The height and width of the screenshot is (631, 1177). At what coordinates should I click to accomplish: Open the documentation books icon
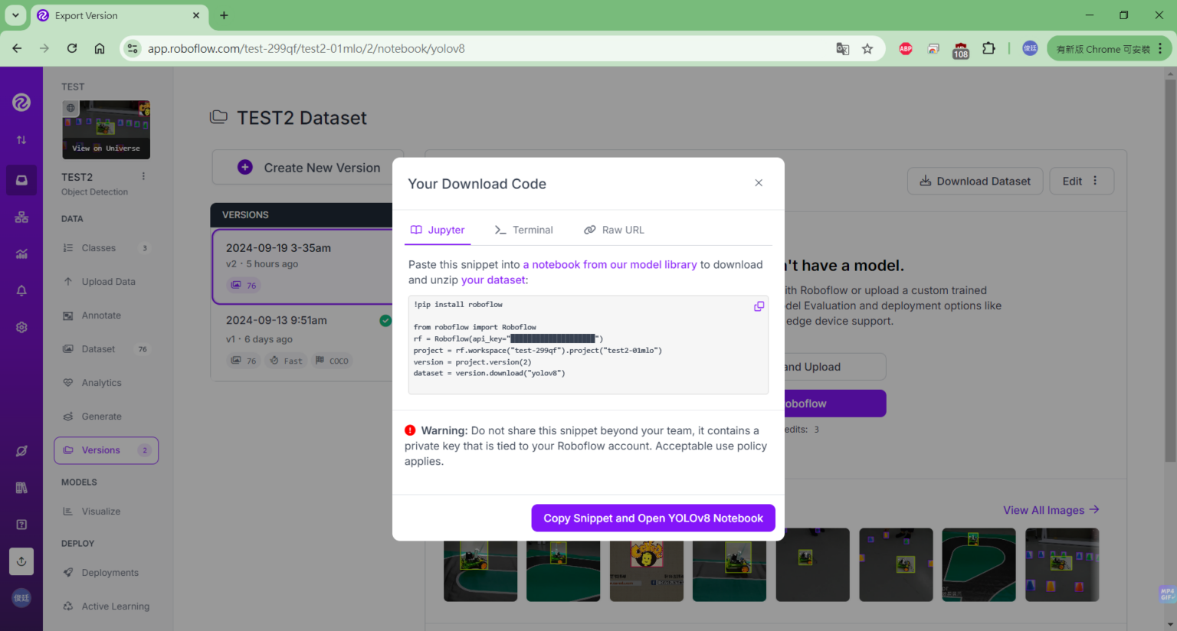coord(21,488)
